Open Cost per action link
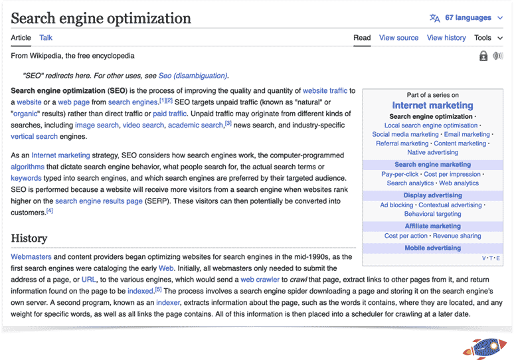 tap(406, 236)
